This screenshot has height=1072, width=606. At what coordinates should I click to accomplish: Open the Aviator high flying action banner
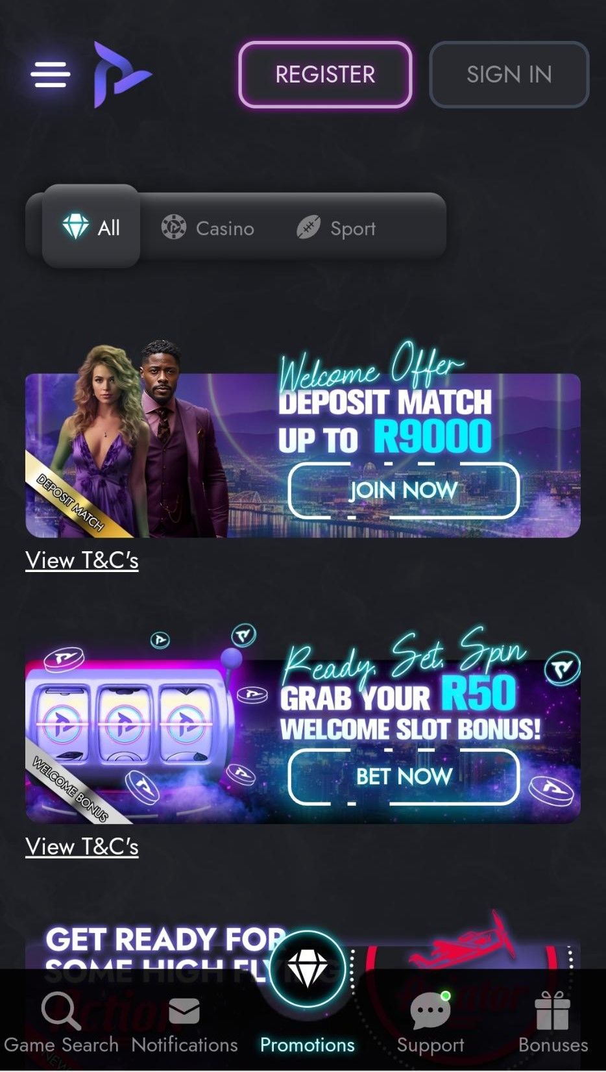[x=303, y=948]
